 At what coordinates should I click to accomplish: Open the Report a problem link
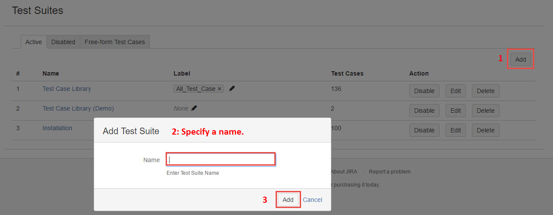[390, 171]
